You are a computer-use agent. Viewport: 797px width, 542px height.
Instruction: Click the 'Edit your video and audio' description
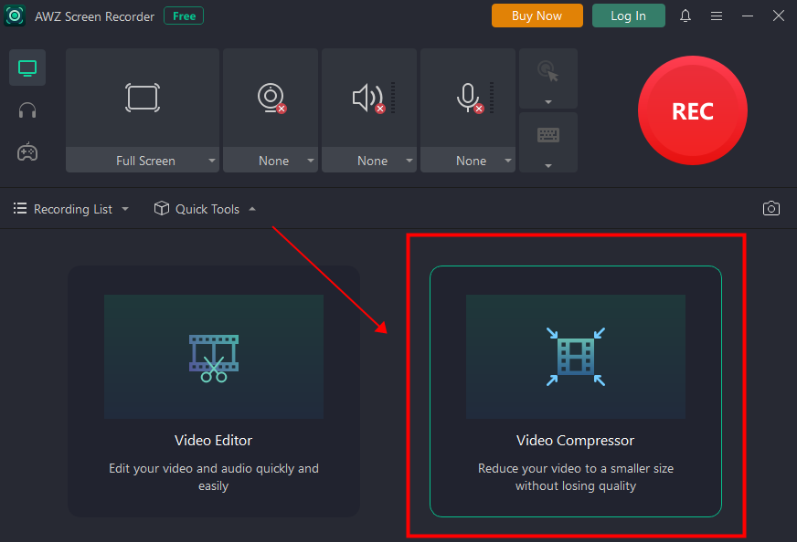(214, 477)
